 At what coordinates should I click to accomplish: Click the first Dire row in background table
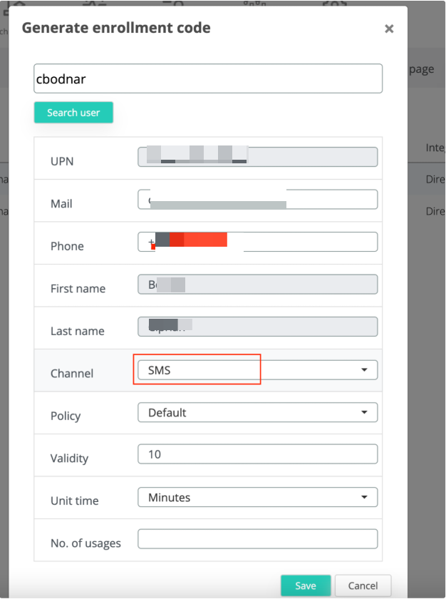pos(435,179)
